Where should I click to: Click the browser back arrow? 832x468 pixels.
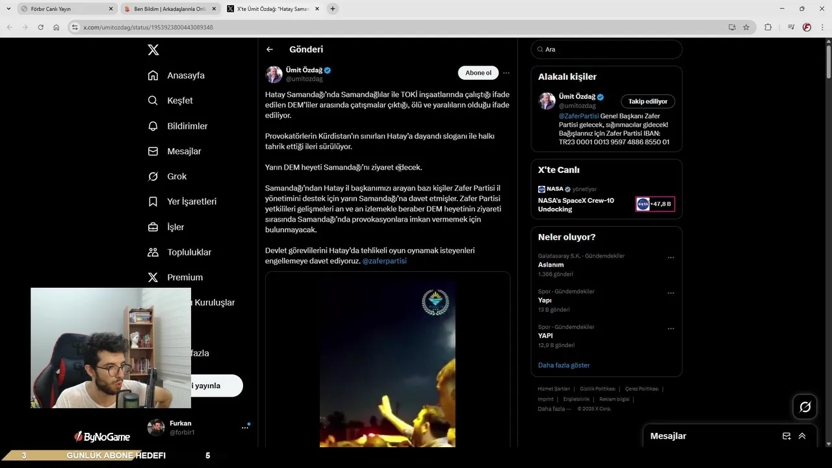point(10,27)
